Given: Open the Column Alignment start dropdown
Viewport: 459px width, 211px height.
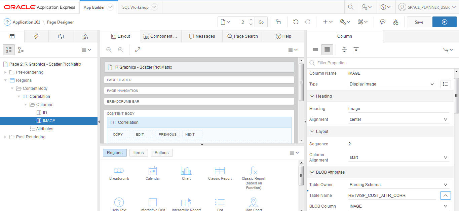Looking at the screenshot, I should pos(399,157).
